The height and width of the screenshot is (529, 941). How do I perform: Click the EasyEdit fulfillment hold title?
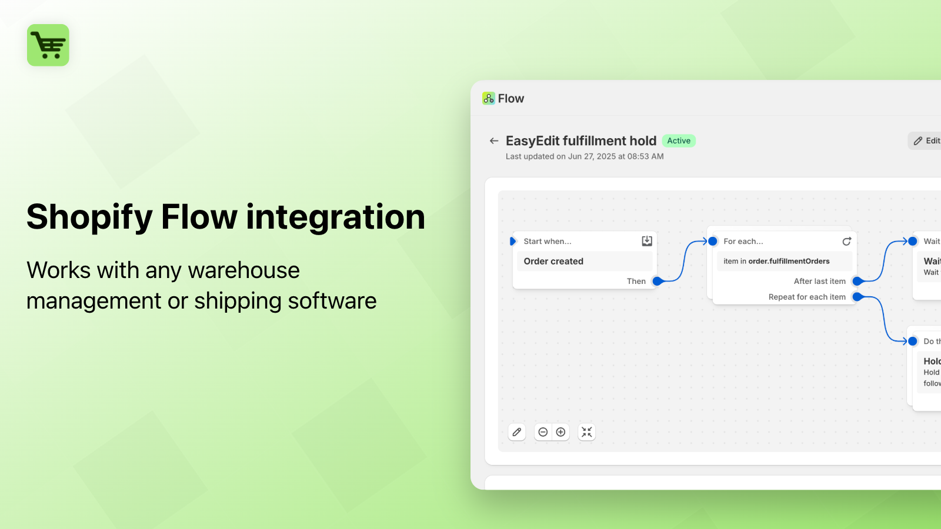coord(581,140)
